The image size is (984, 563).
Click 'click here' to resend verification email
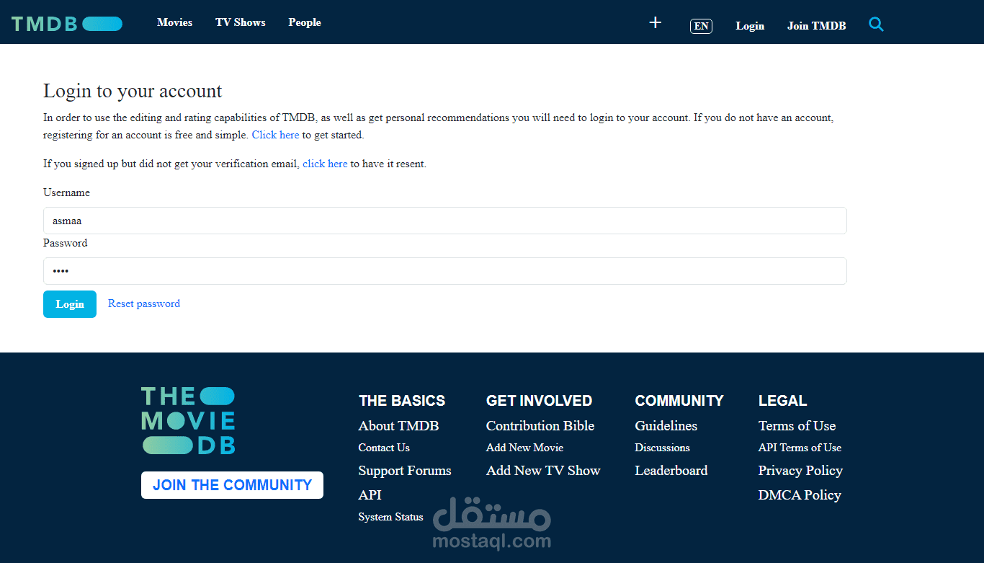(325, 164)
